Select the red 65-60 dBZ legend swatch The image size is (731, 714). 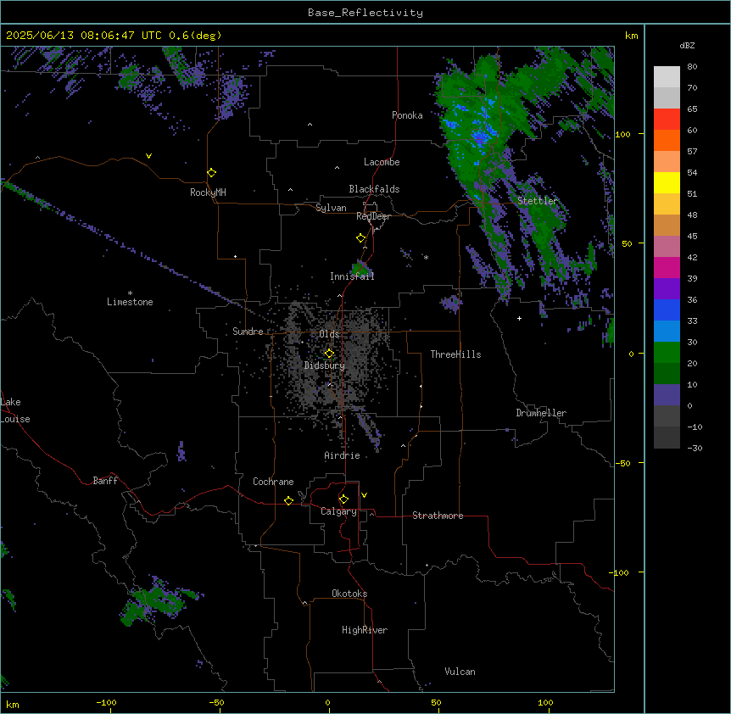[667, 120]
